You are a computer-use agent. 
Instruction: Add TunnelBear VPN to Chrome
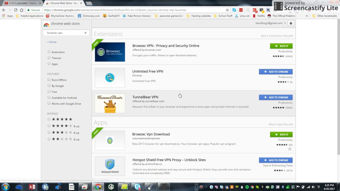coord(276,97)
